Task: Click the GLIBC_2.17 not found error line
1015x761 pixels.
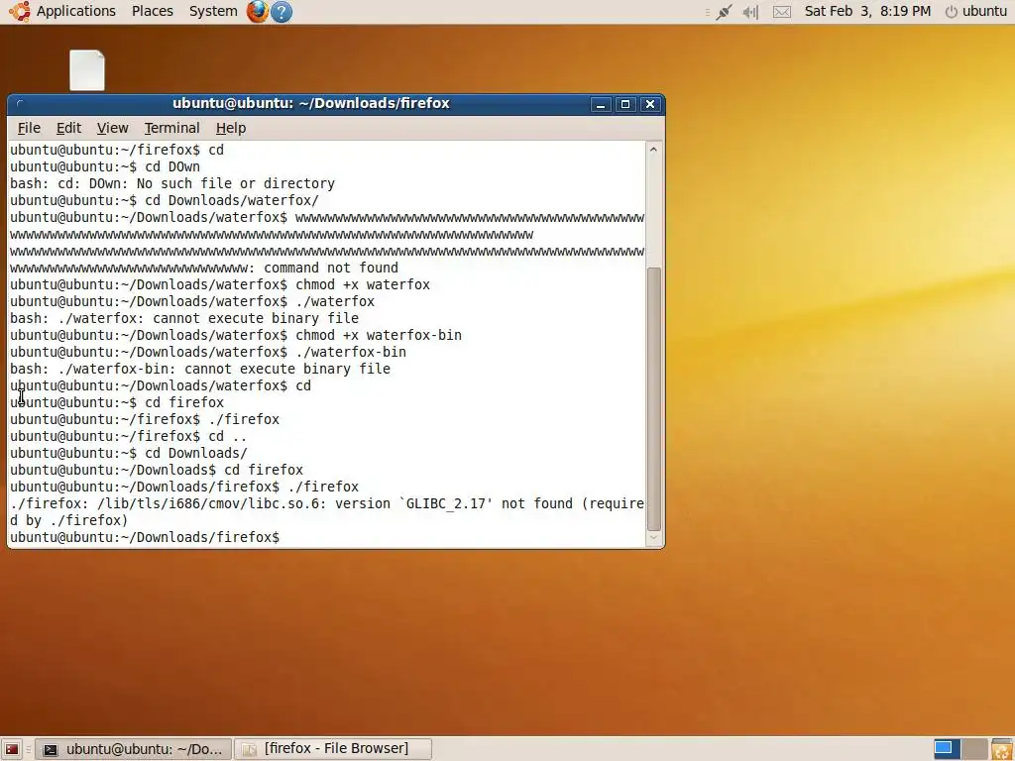Action: click(x=327, y=512)
